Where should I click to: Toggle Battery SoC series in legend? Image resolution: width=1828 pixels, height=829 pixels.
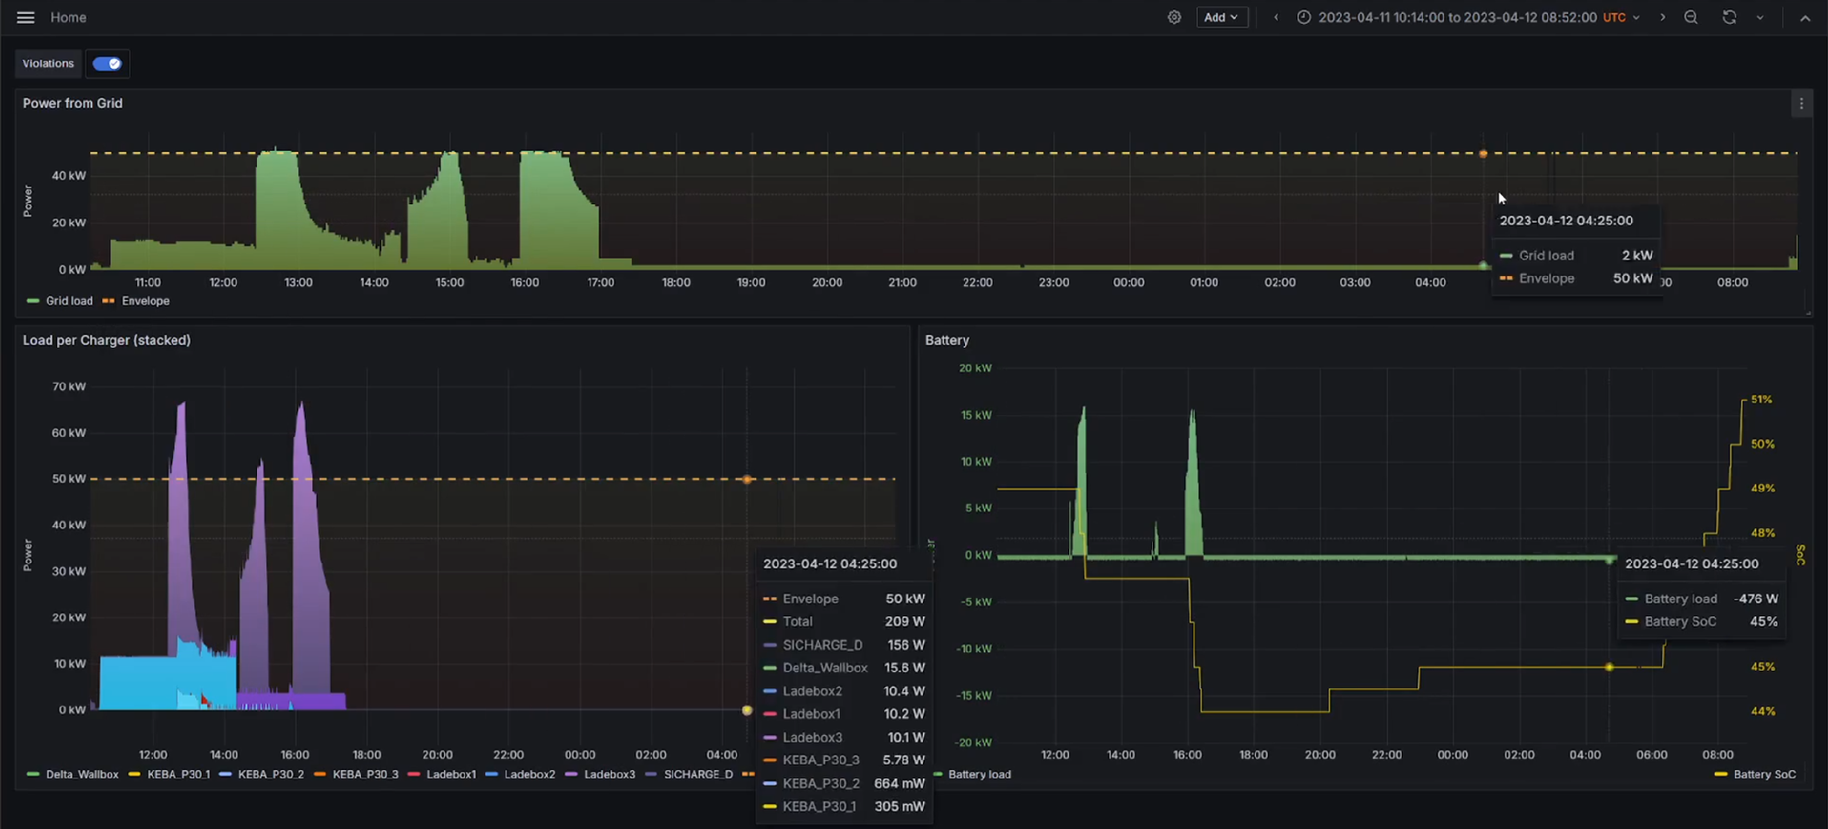pos(1764,775)
